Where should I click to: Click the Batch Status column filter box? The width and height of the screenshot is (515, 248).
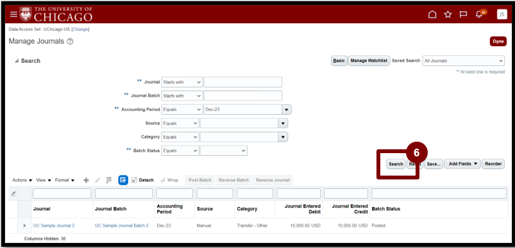pyautogui.click(x=439, y=194)
